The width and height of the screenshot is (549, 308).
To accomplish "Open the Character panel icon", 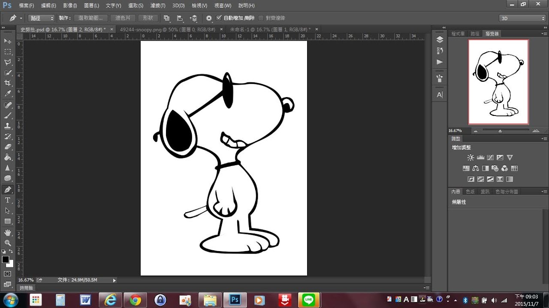I will tap(440, 95).
